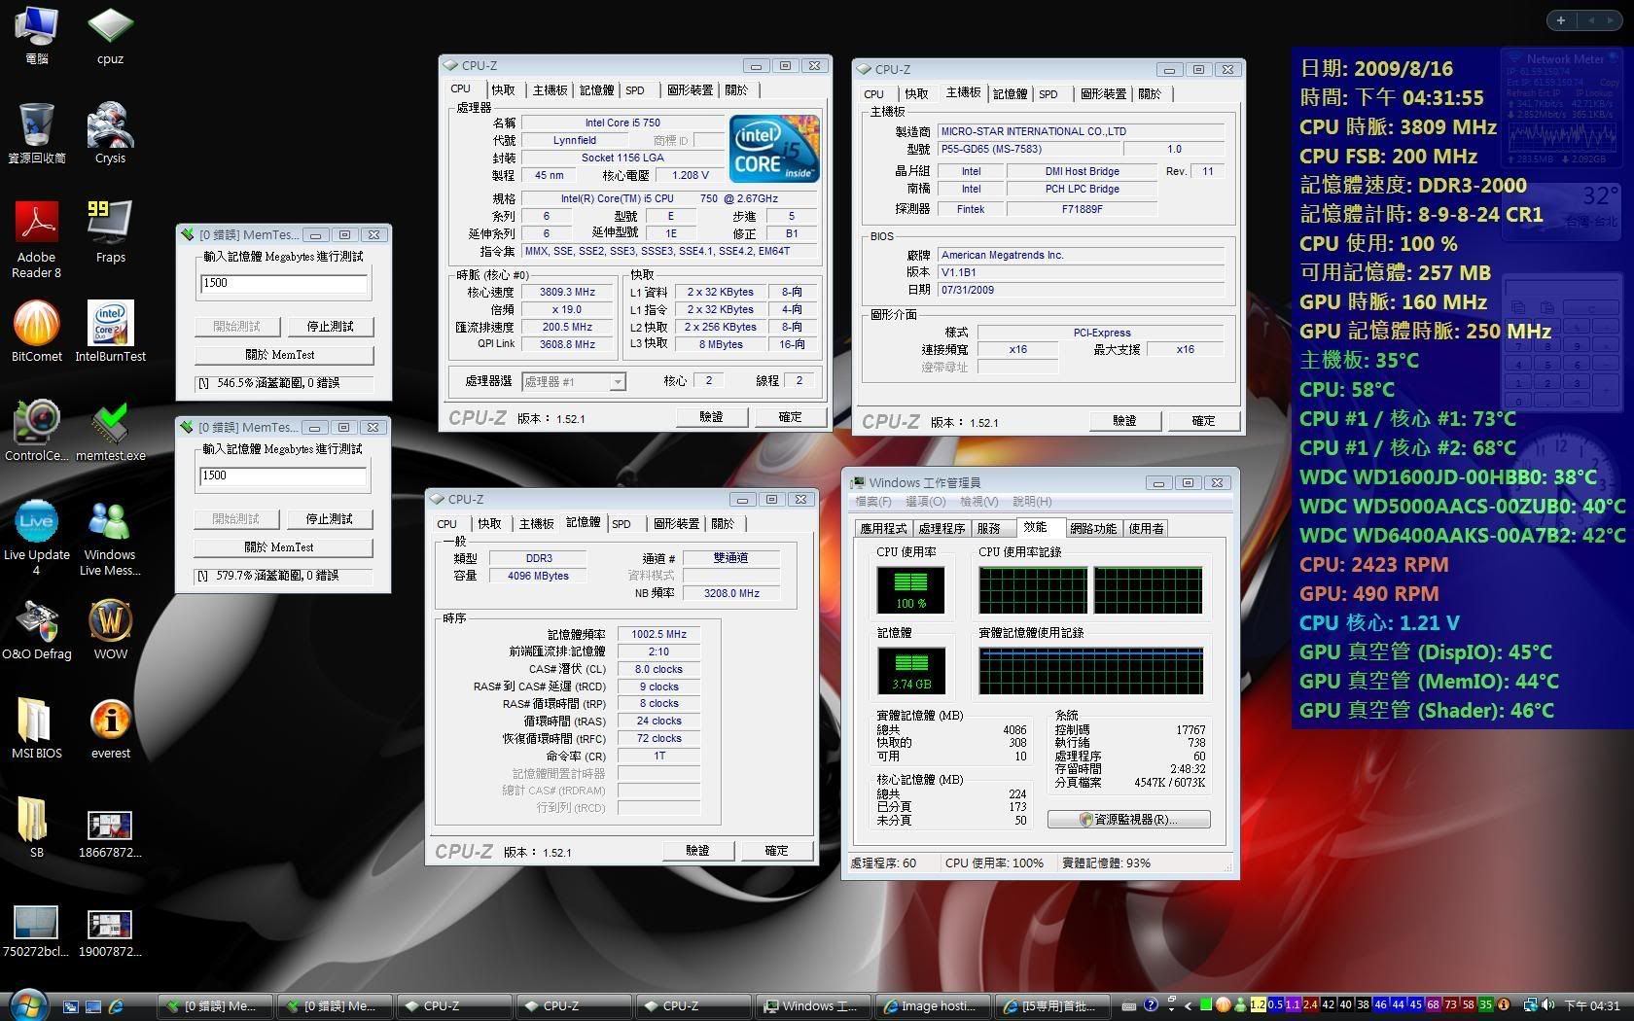Click the '3809.3 MHz' core speed value

(567, 292)
